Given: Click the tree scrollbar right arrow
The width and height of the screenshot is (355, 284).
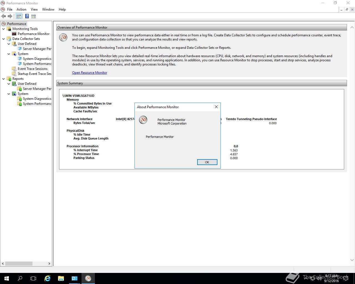Looking at the screenshot, I should click(x=49, y=263).
